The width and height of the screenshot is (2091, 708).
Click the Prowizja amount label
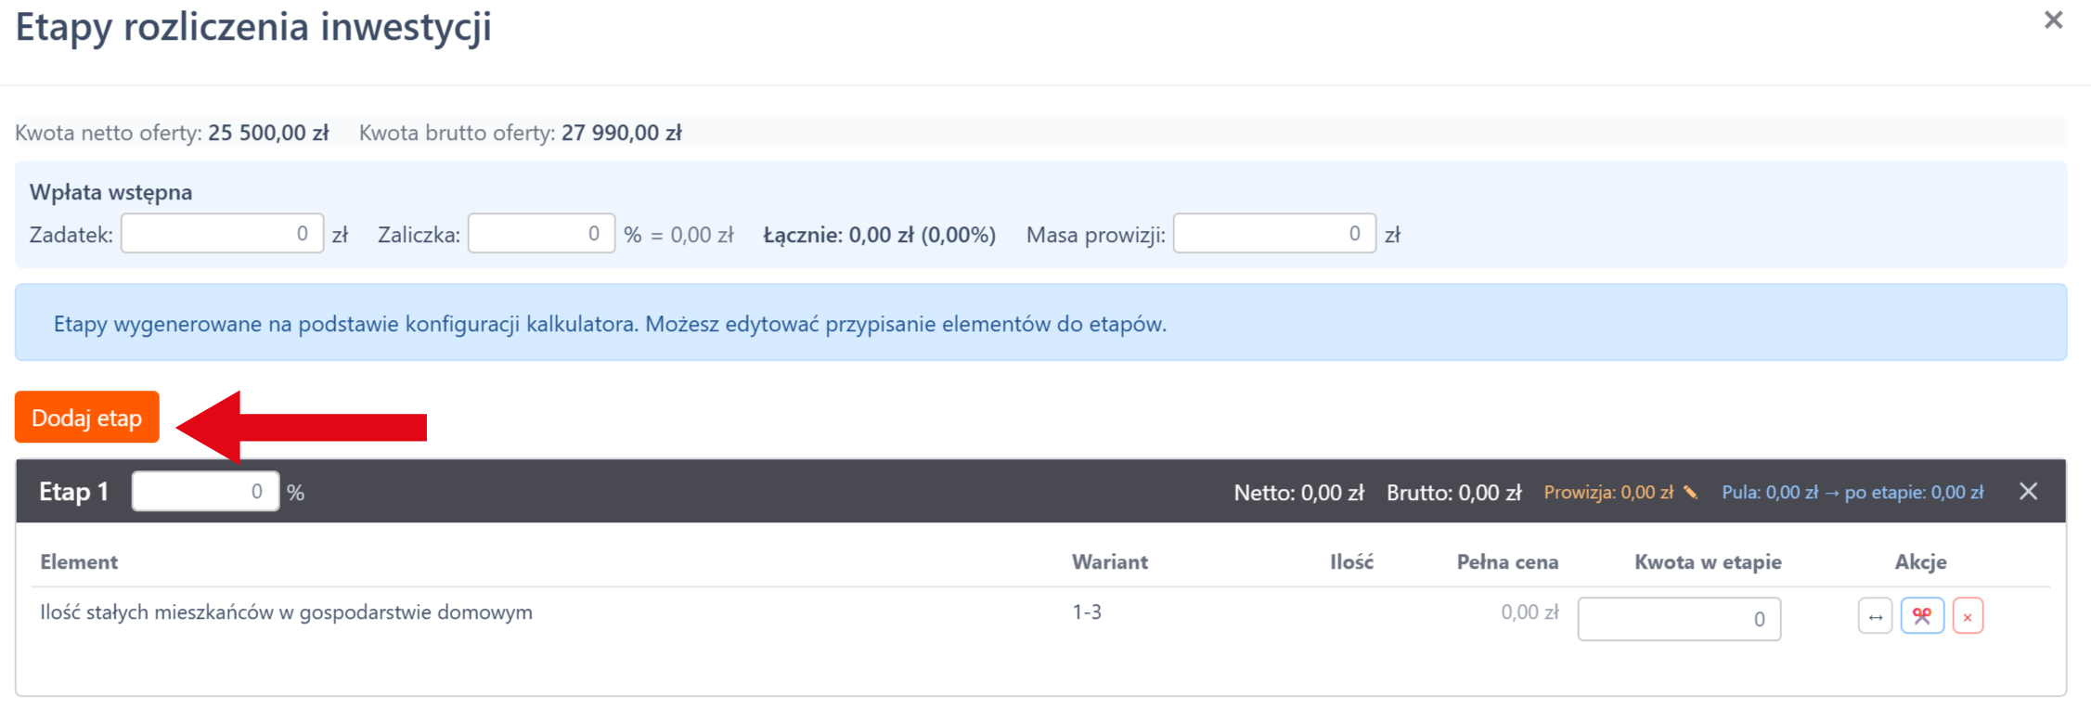1607,493
